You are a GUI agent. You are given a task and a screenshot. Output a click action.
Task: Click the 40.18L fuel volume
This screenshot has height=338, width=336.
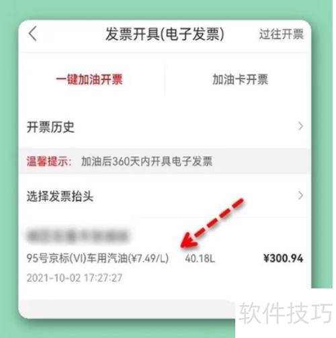[200, 259]
